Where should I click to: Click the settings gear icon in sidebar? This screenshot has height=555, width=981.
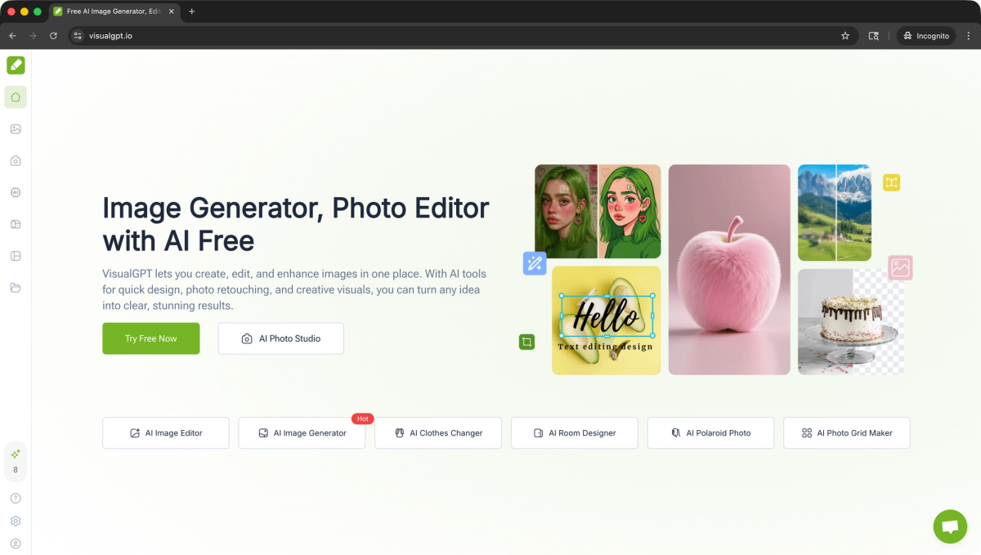click(x=16, y=520)
